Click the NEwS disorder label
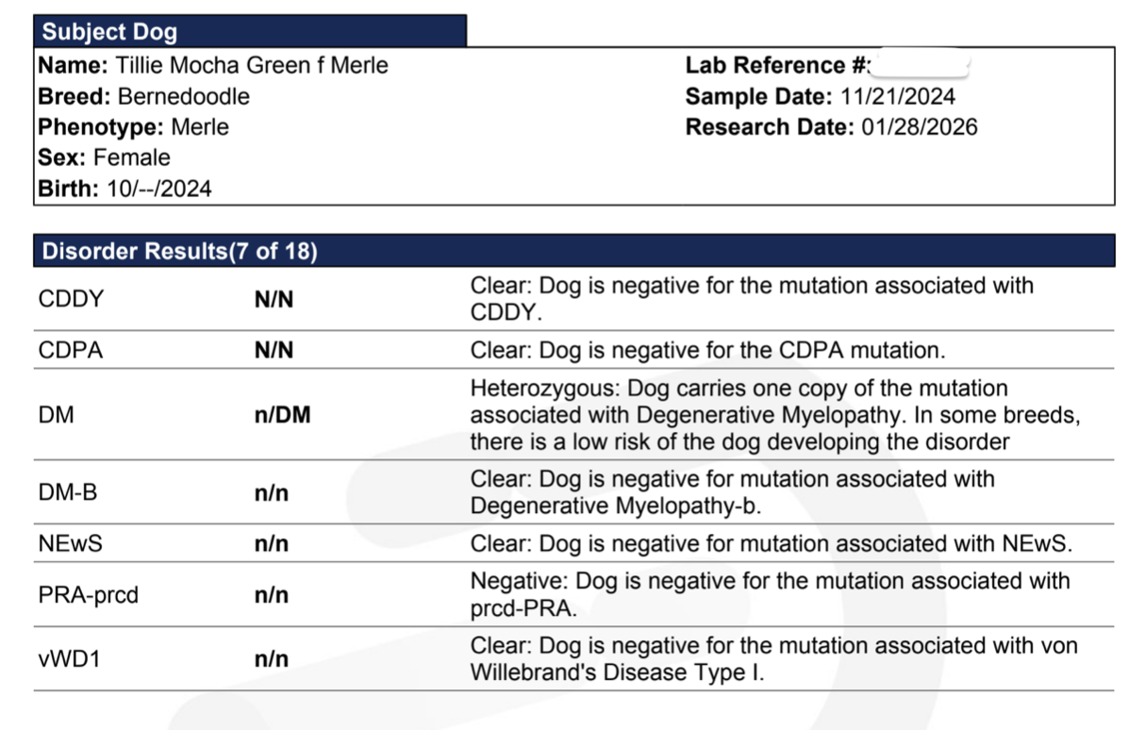The height and width of the screenshot is (730, 1145). 70,544
